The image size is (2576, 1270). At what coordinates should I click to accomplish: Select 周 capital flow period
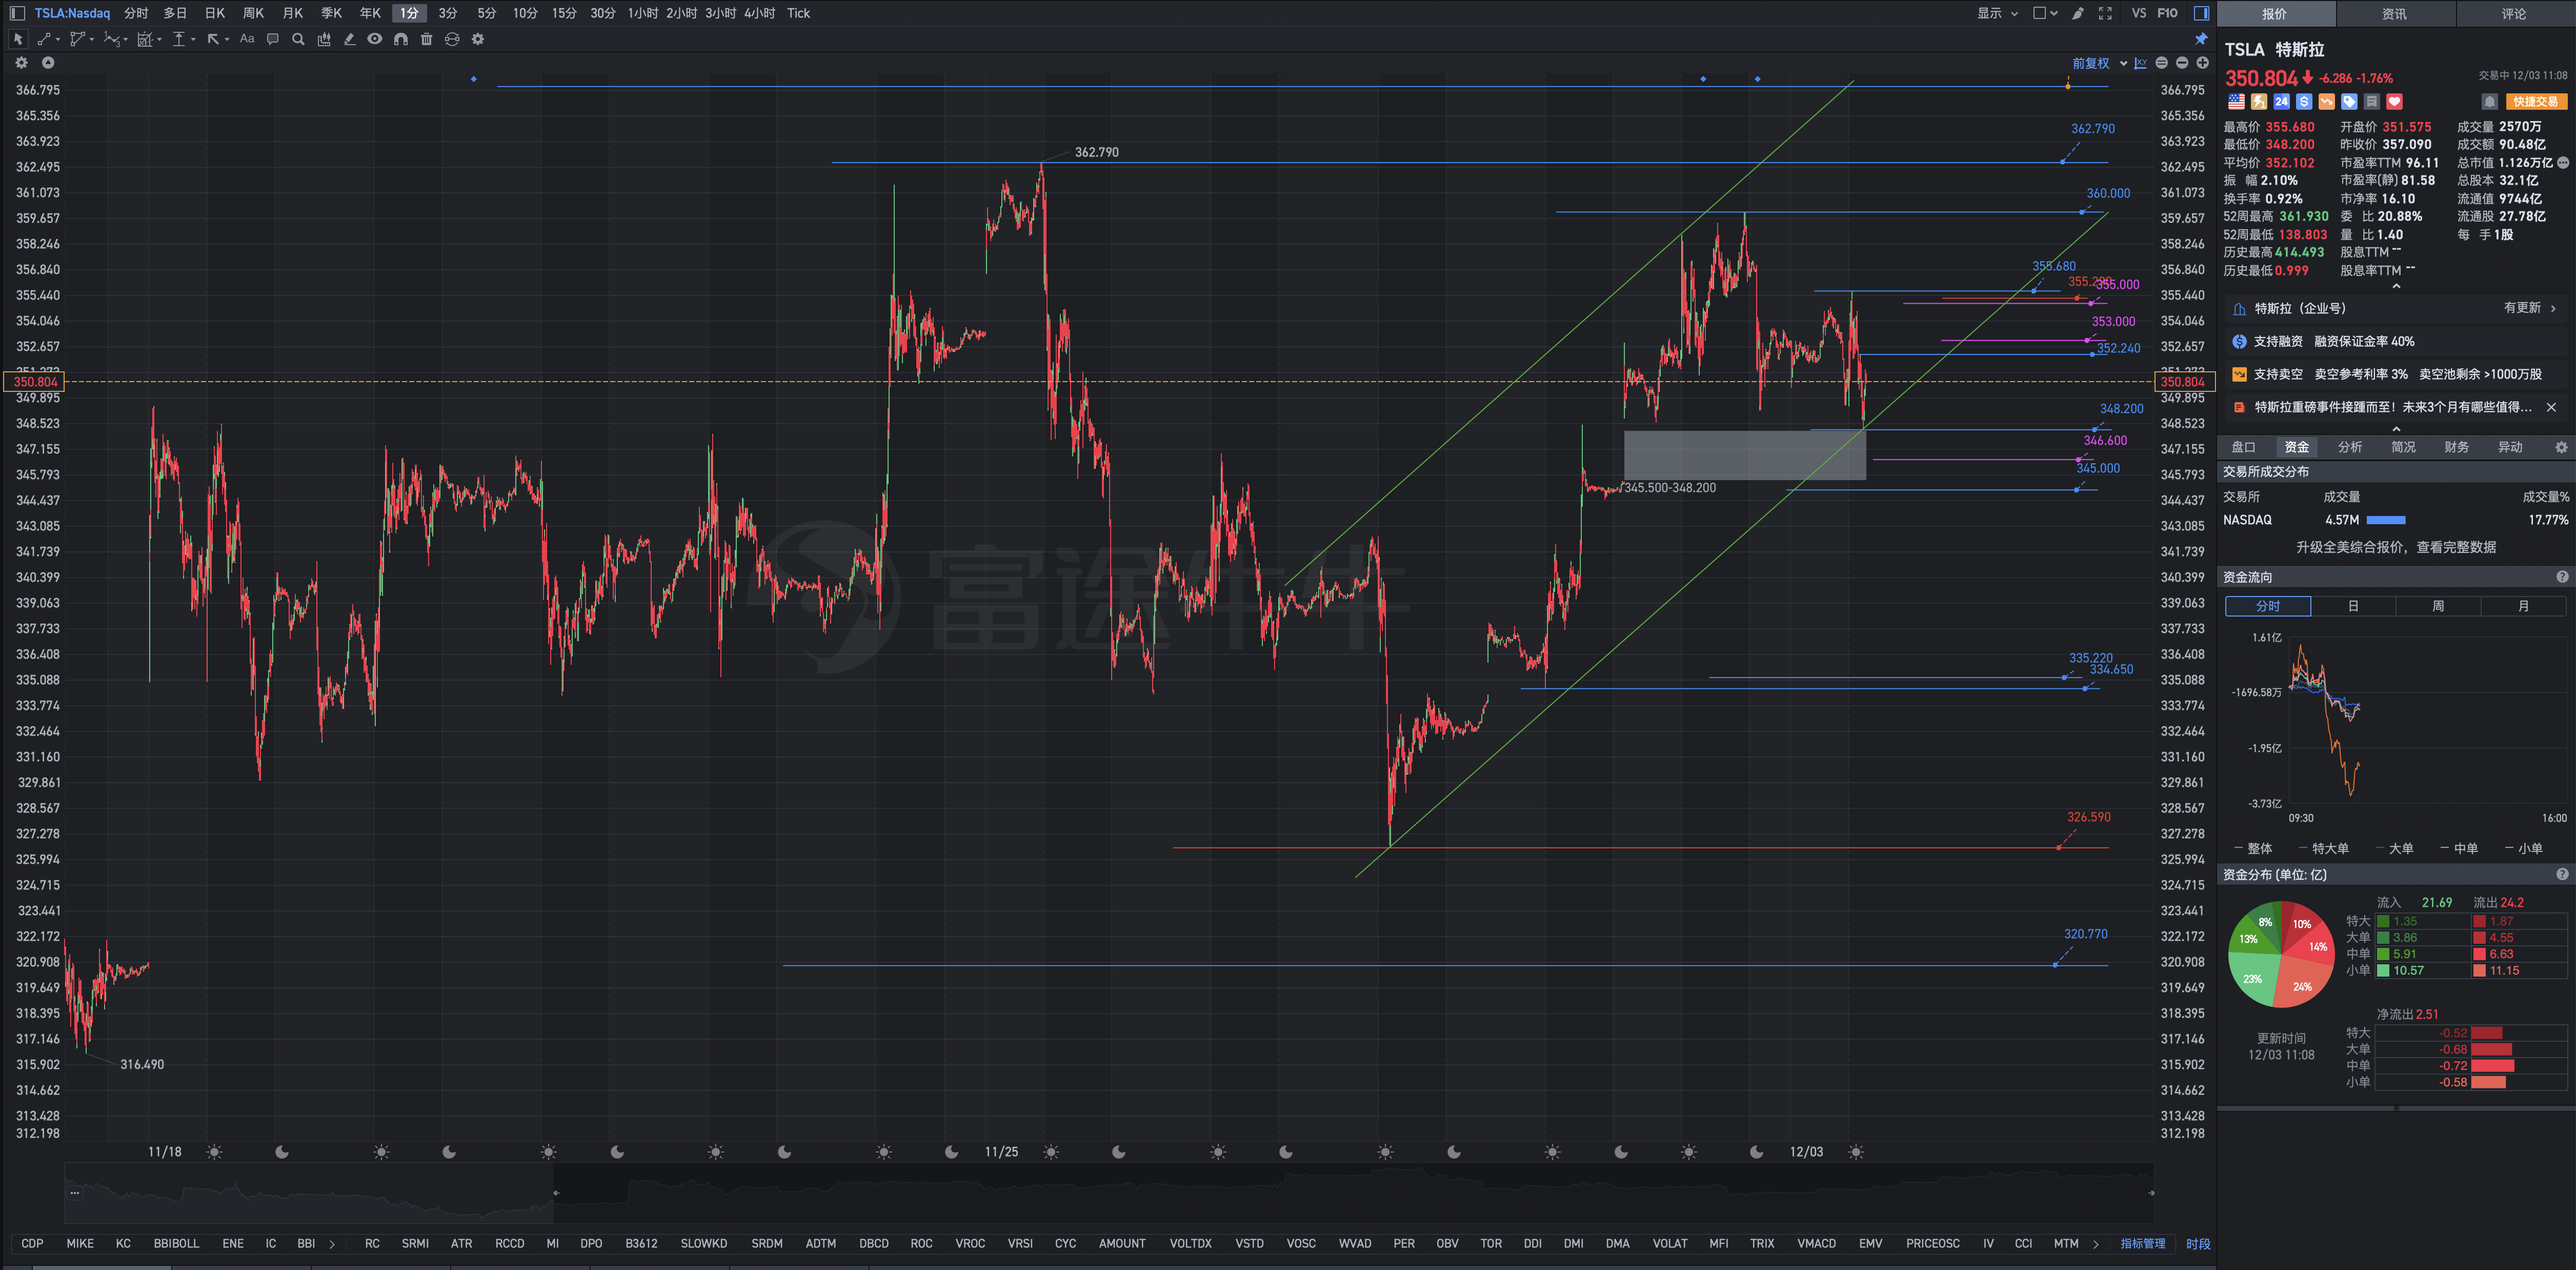[x=2438, y=606]
